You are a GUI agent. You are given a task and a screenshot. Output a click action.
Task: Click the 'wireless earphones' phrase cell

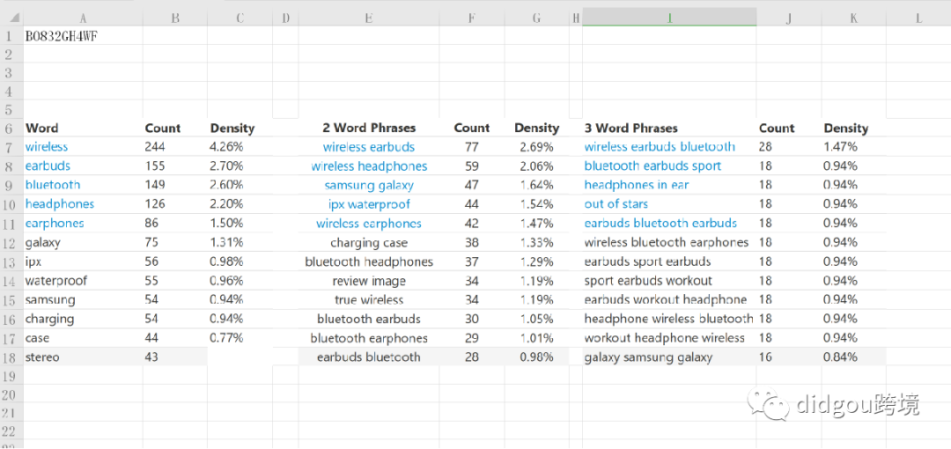(x=369, y=224)
